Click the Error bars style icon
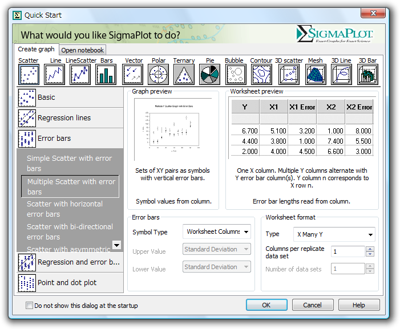Viewport: 400px width, 329px height. click(27, 139)
